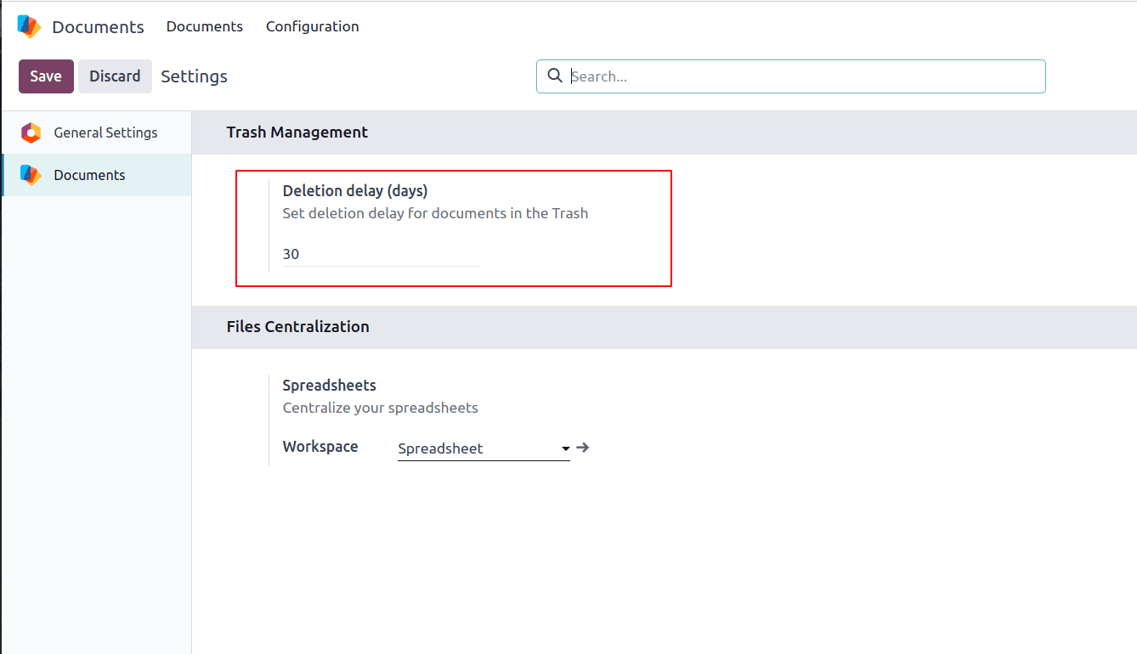Click the Trash Management section header
The width and height of the screenshot is (1137, 654).
pyautogui.click(x=297, y=132)
